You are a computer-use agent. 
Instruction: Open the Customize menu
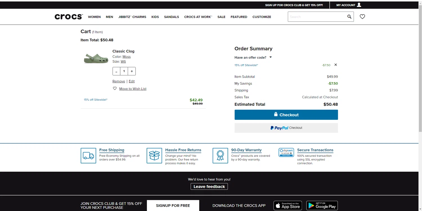coord(262,17)
